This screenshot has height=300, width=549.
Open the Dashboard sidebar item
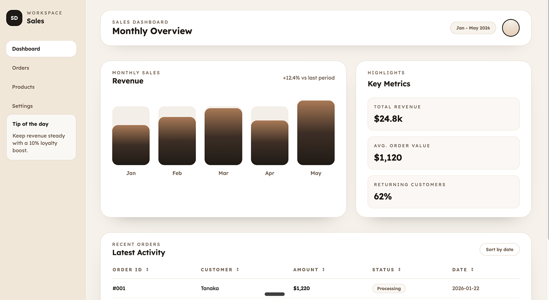coord(41,49)
